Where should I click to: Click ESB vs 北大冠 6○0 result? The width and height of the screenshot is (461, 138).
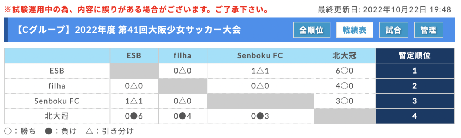pos(345,71)
